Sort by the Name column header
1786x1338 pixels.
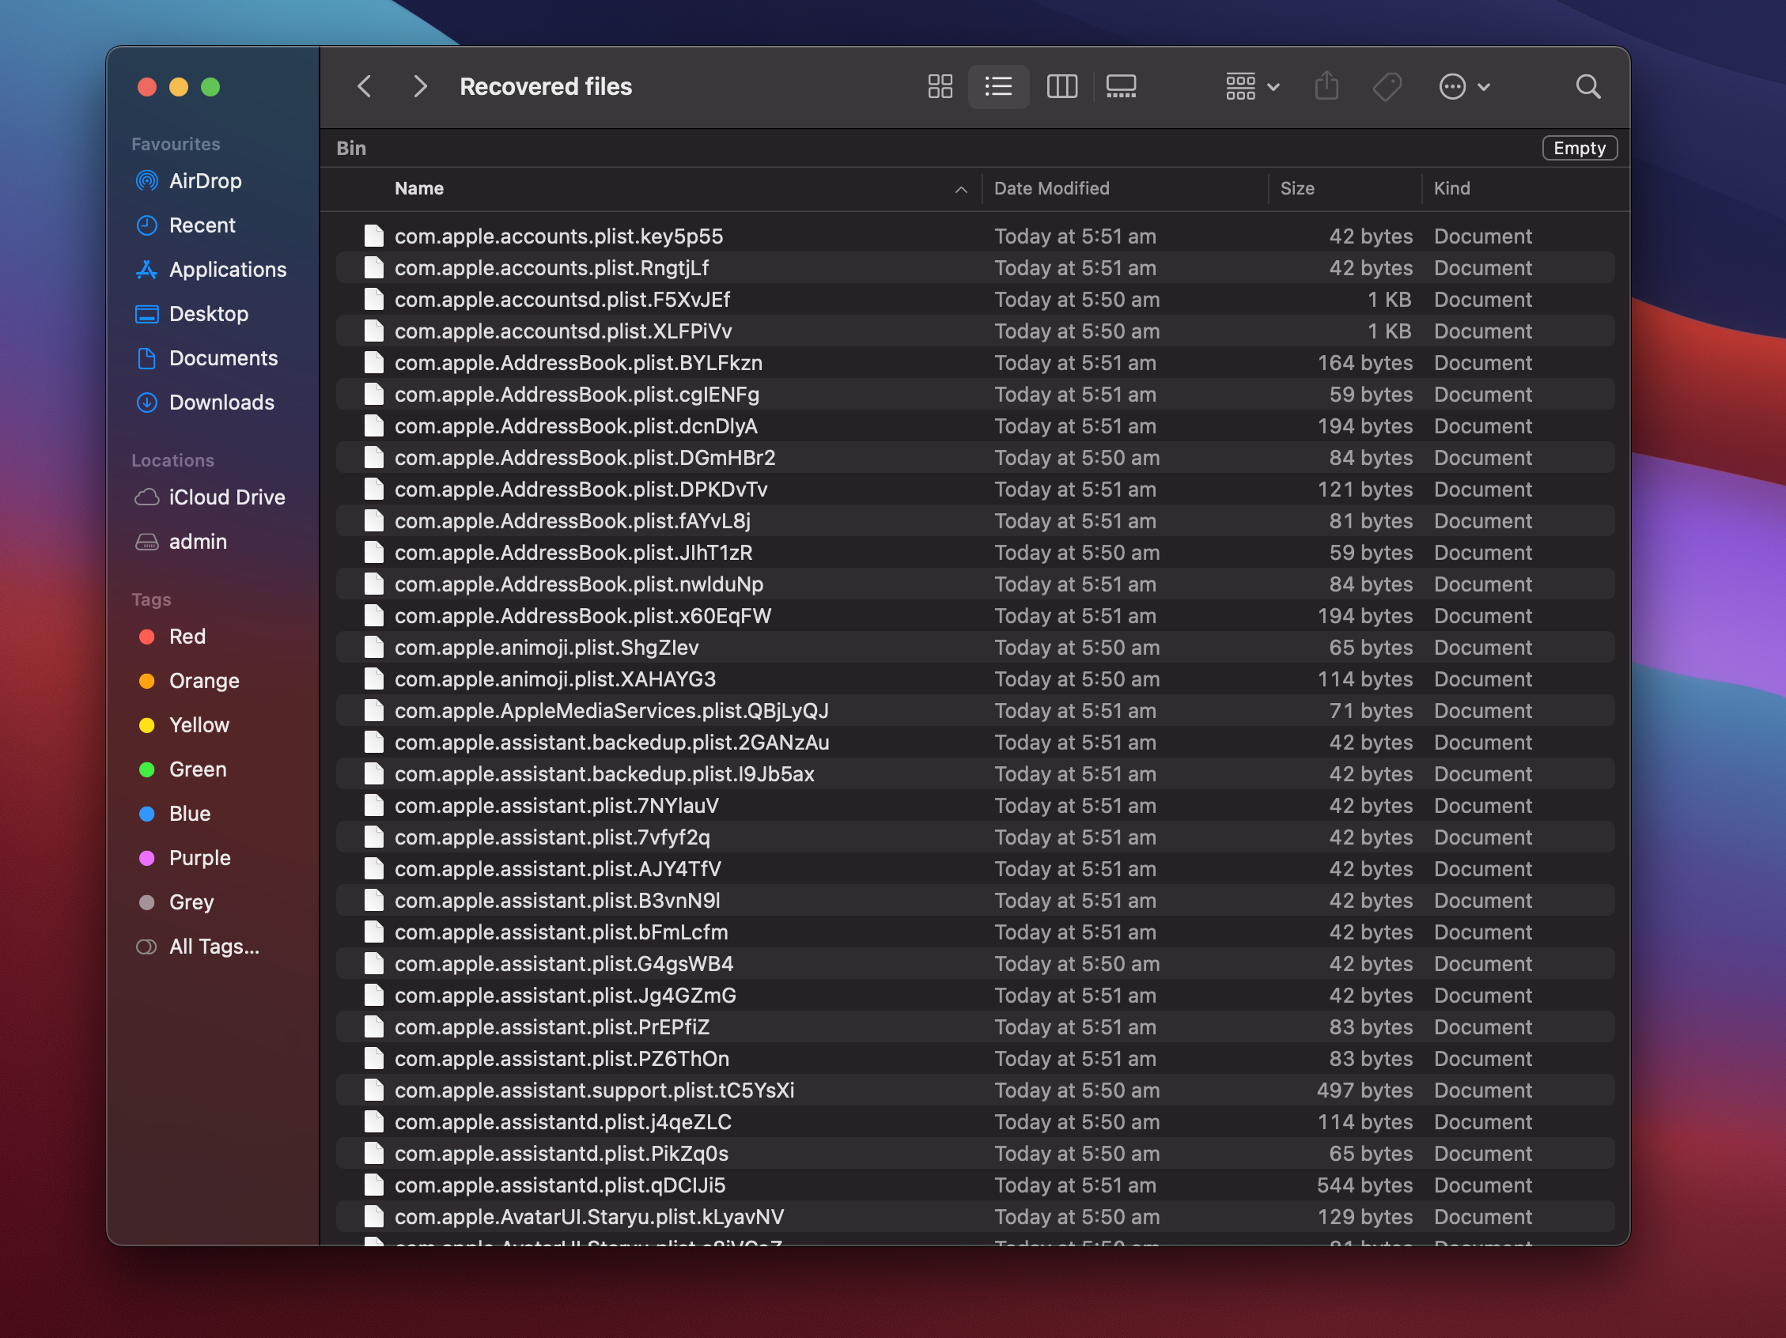[x=419, y=188]
